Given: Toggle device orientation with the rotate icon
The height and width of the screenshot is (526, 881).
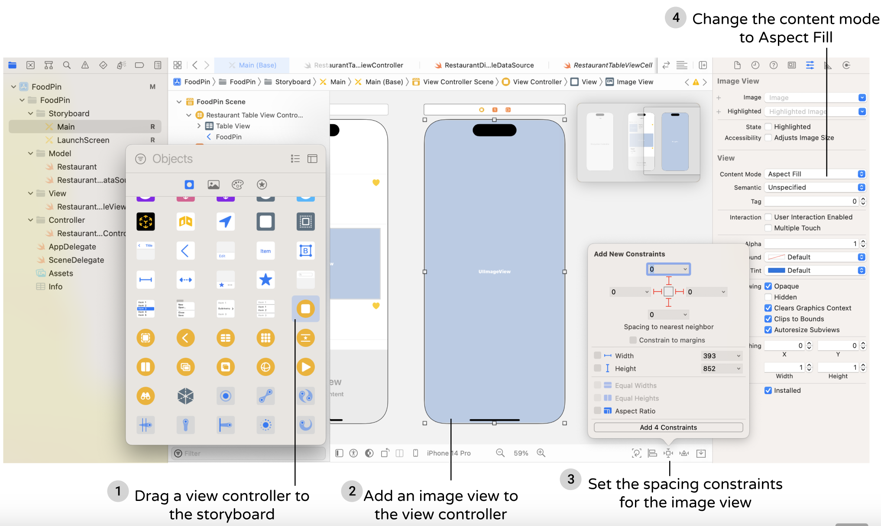Looking at the screenshot, I should coord(385,453).
